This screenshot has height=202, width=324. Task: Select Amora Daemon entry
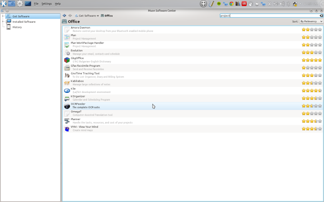pos(193,29)
